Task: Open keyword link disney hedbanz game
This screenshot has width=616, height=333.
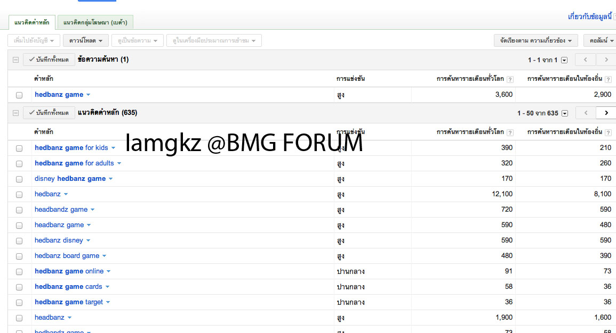Action: point(70,179)
